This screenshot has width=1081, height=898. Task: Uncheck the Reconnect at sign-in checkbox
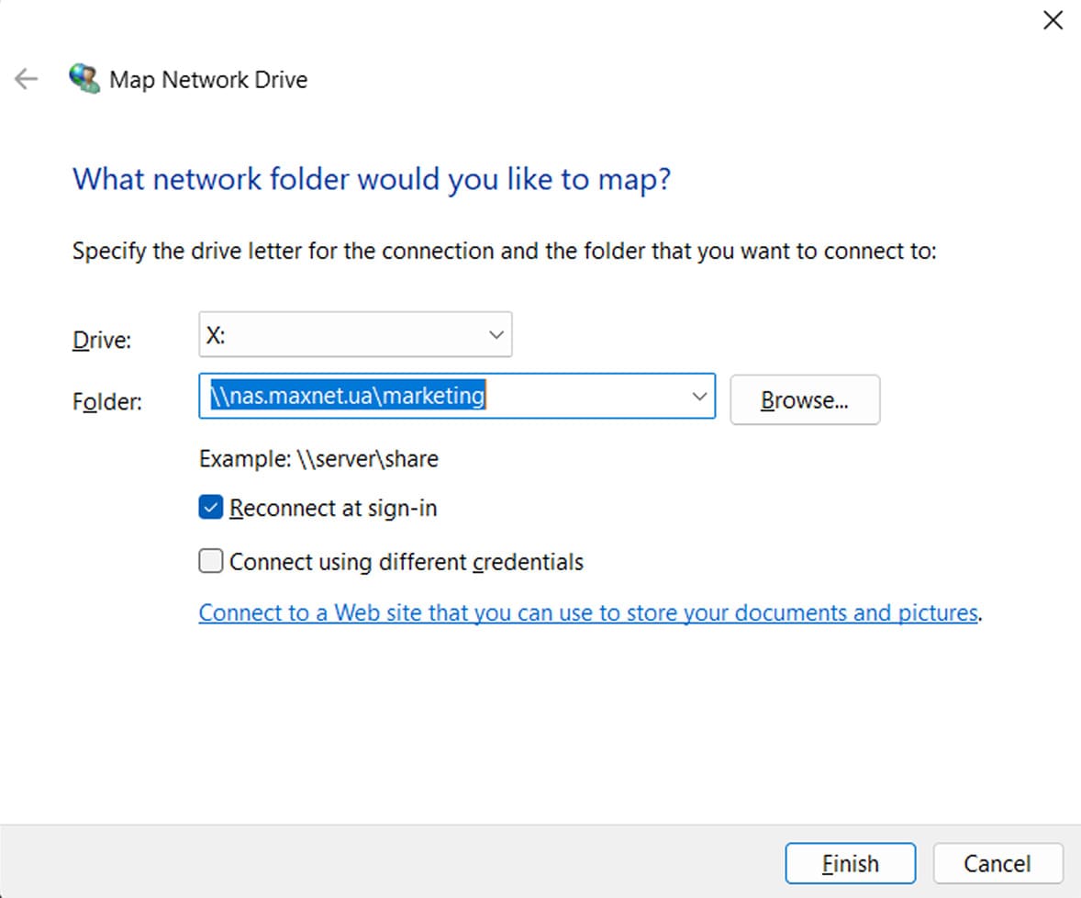tap(211, 508)
